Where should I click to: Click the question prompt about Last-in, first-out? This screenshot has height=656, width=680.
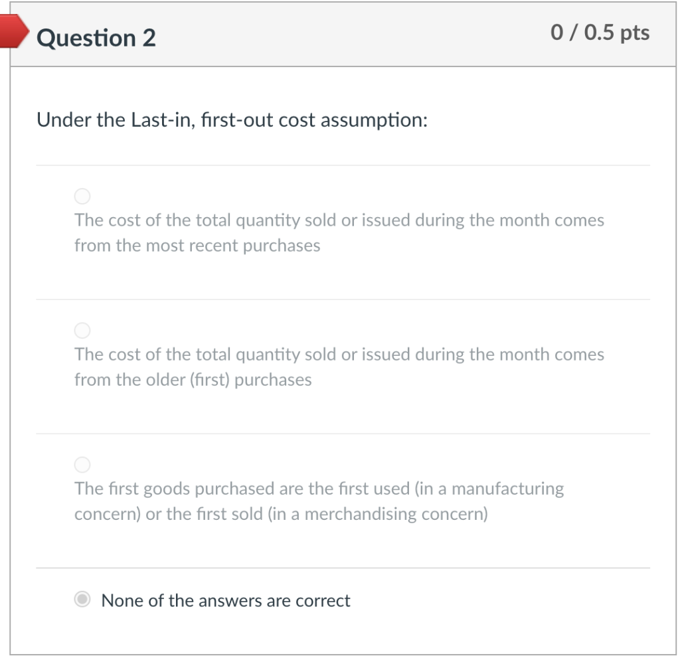(x=232, y=120)
